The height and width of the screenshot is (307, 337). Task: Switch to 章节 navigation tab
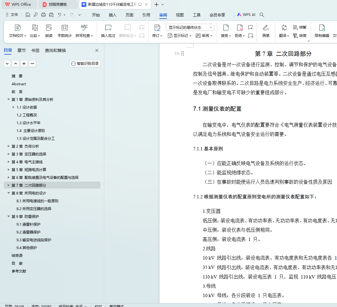tap(21, 50)
